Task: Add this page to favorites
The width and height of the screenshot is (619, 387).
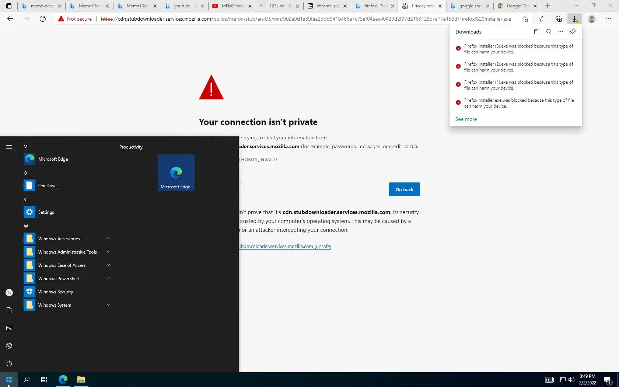Action: 525,19
